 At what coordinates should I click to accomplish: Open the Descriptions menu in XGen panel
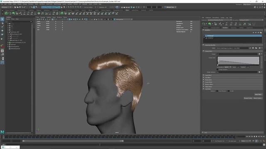216,17
